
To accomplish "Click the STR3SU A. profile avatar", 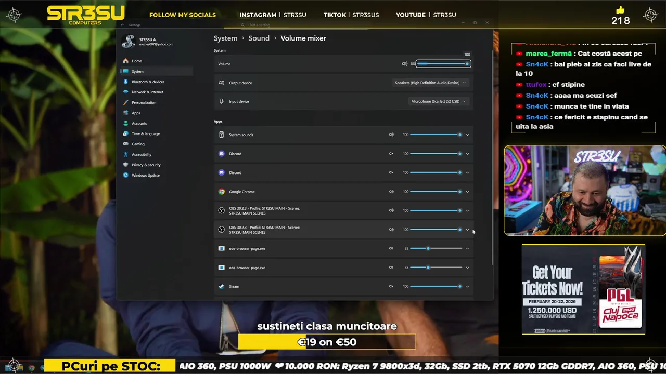I will click(128, 42).
